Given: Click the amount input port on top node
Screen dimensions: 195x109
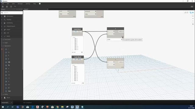Looking at the screenshot, I should [90, 12].
